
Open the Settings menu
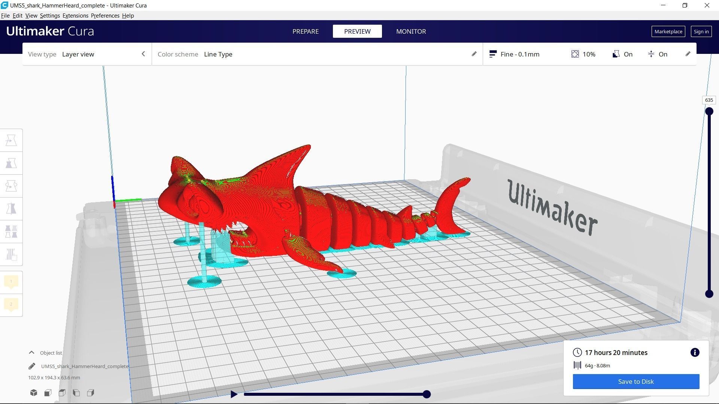[x=50, y=16]
